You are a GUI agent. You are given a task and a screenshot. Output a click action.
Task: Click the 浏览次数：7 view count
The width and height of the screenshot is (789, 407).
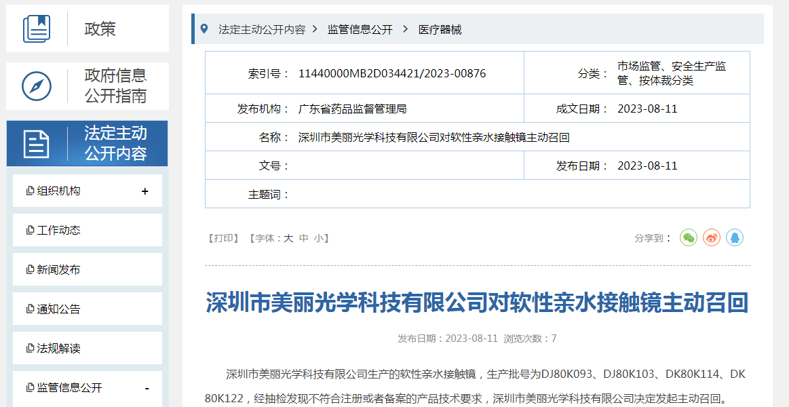point(531,338)
